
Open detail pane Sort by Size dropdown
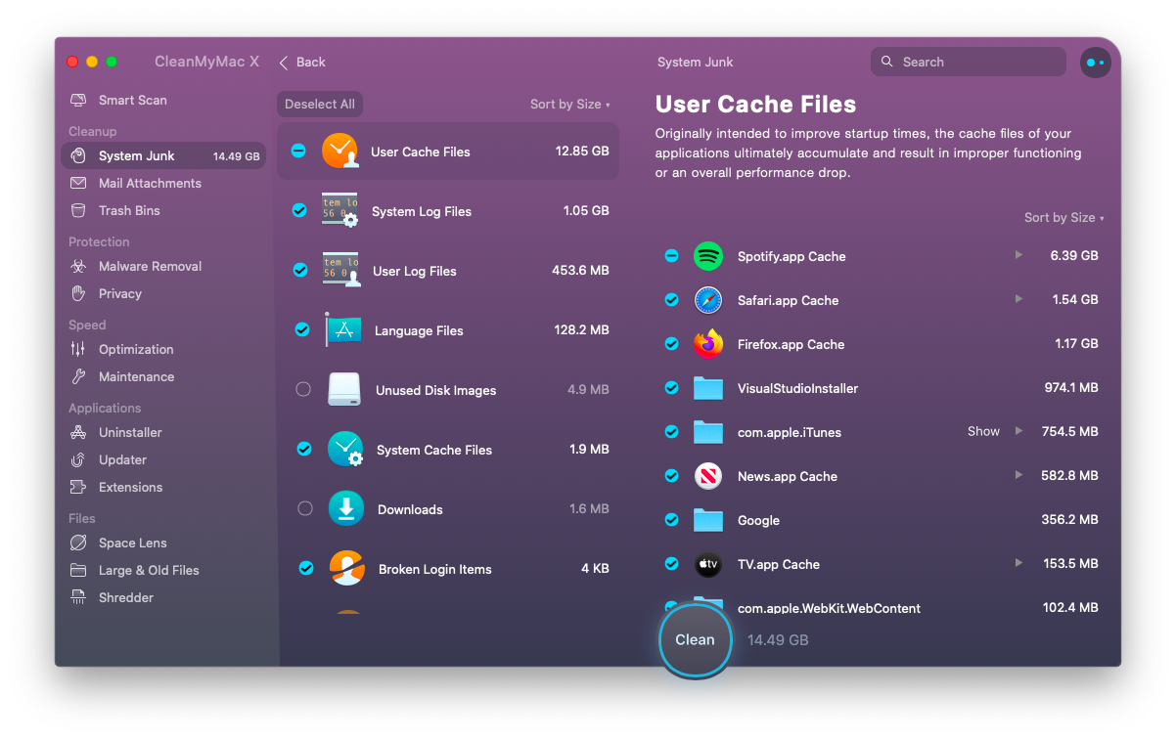[x=1063, y=218]
